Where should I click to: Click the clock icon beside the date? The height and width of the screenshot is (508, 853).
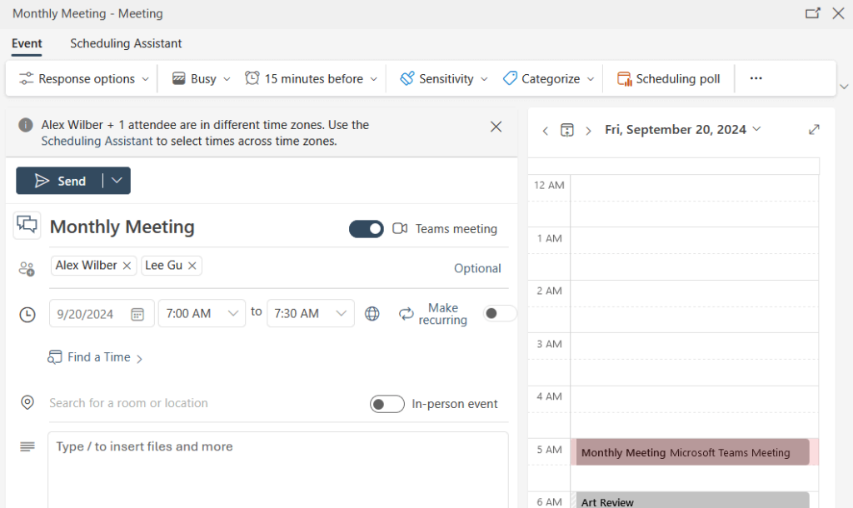click(x=27, y=314)
